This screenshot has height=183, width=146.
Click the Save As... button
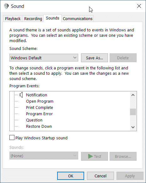[95, 58]
